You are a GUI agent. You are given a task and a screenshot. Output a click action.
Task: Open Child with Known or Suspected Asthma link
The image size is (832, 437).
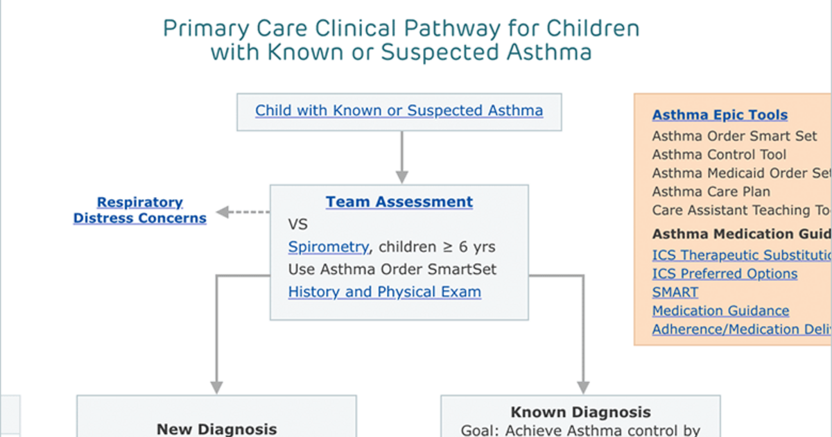(x=399, y=110)
